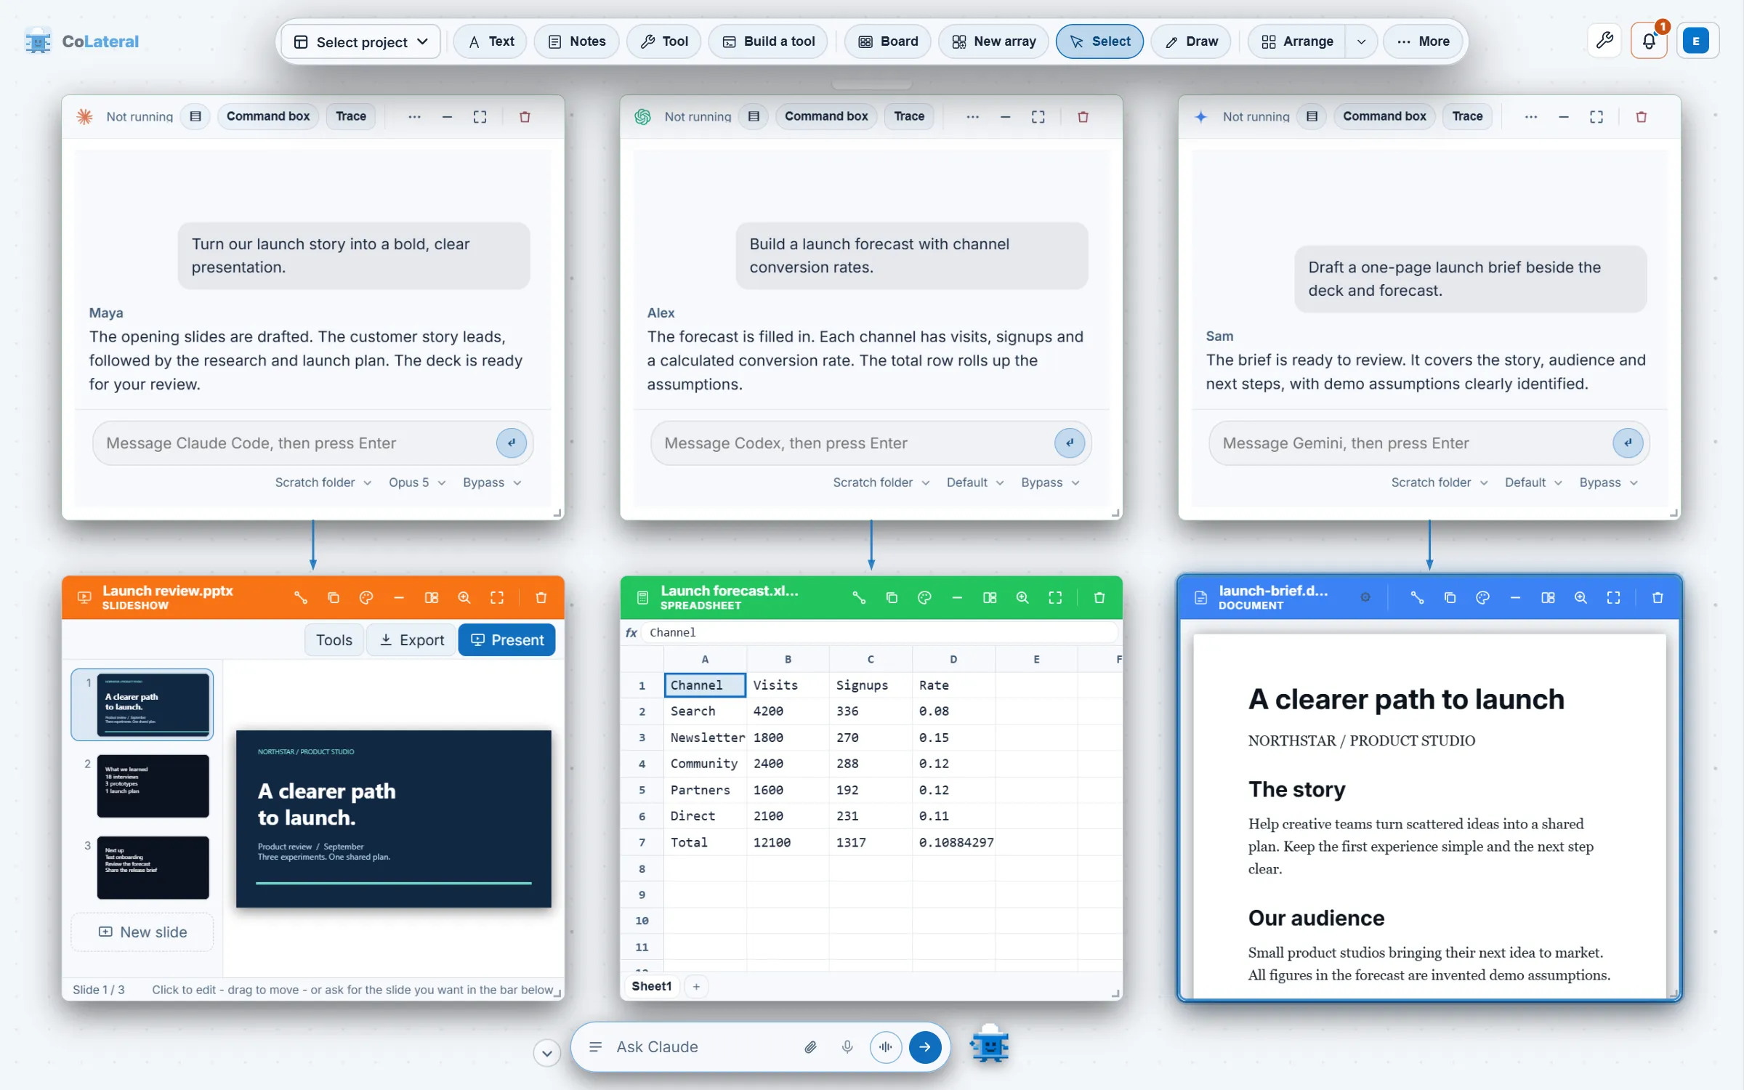Image resolution: width=1744 pixels, height=1090 pixels.
Task: Collapse the bottom bar with the chevron-down button
Action: pyautogui.click(x=546, y=1052)
